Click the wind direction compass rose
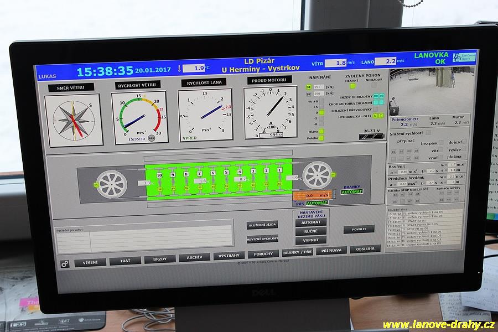Screen dimensions: 498x332 (x=74, y=120)
